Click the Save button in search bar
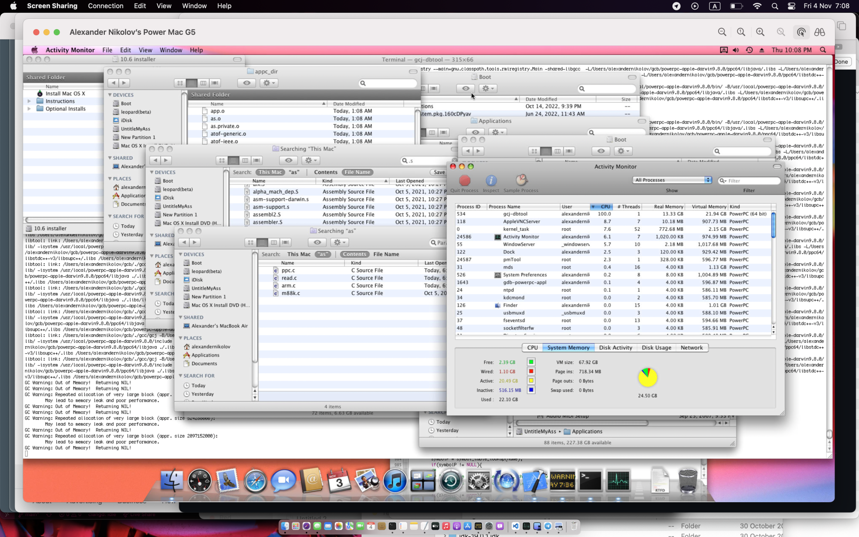The width and height of the screenshot is (859, 537). pos(439,172)
